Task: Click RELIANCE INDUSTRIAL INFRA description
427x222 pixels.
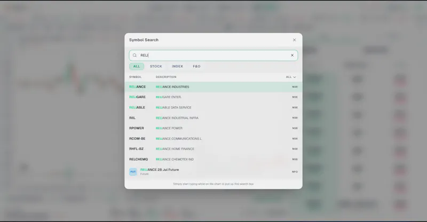Action: tap(177, 118)
